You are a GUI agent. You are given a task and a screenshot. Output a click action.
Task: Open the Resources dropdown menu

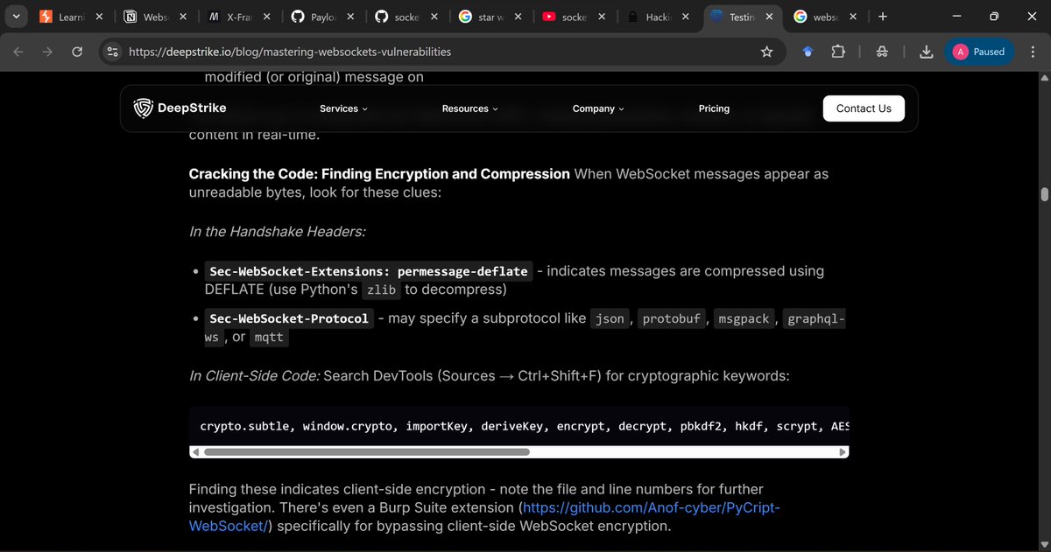coord(469,108)
